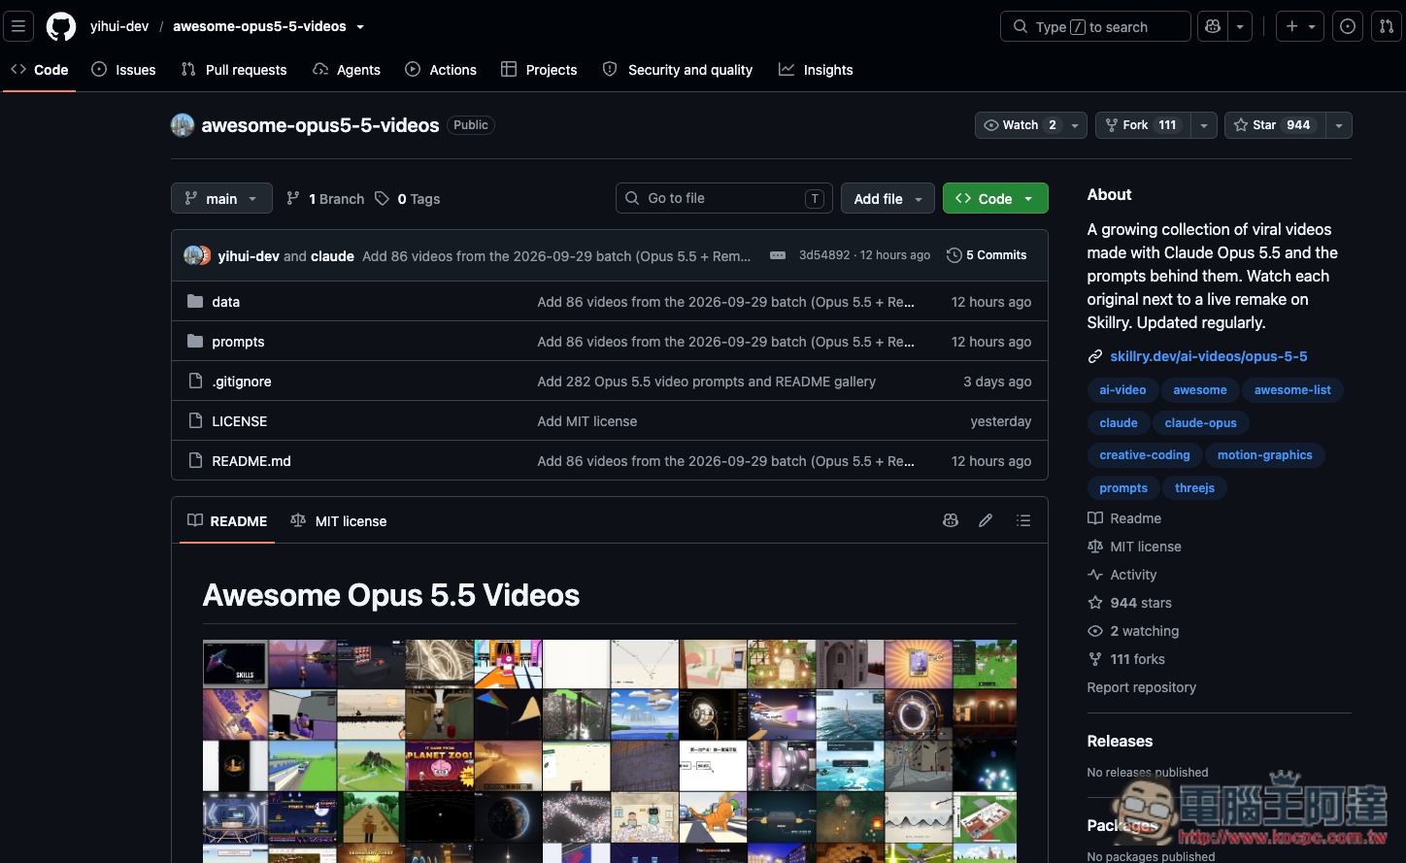Click the history clock icon beside 5 Commits
The width and height of the screenshot is (1406, 863).
pyautogui.click(x=954, y=255)
